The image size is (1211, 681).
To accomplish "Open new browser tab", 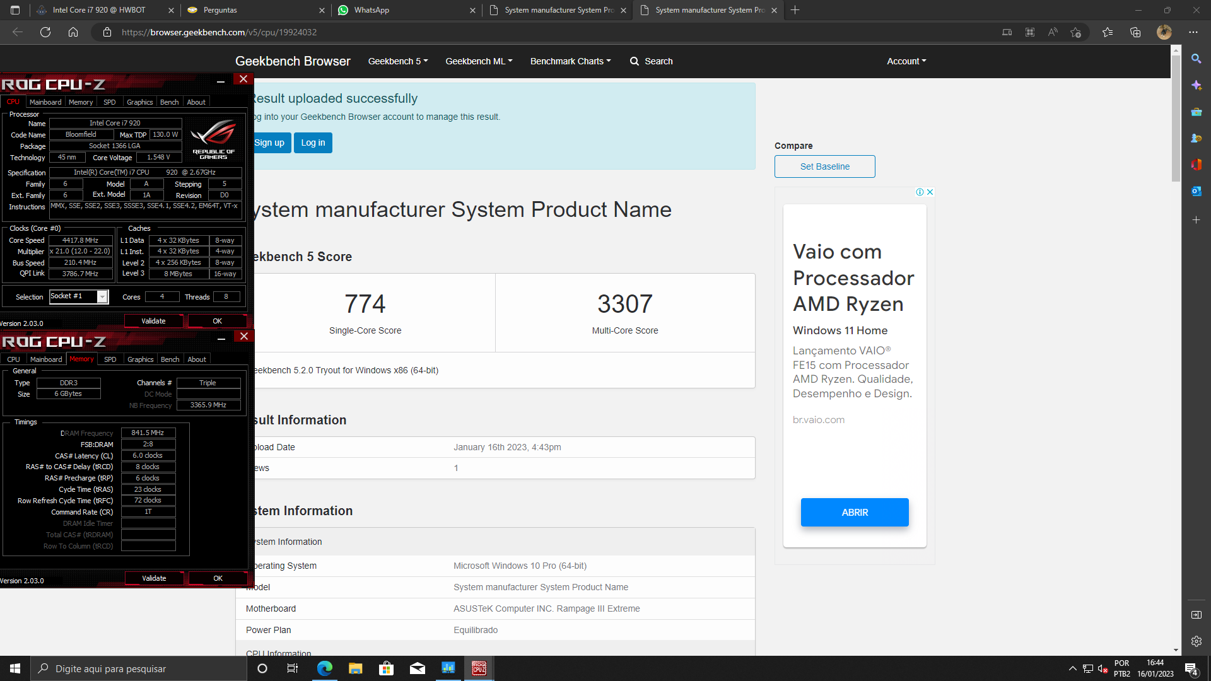I will 795,10.
